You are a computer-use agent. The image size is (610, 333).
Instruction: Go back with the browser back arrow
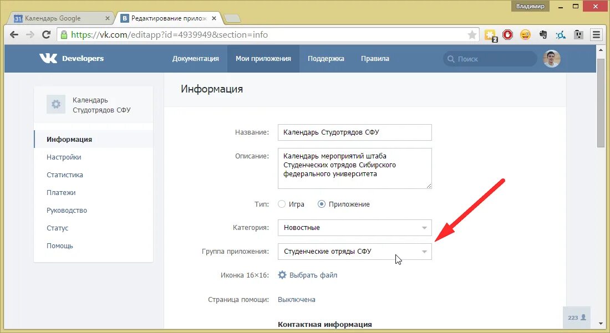tap(14, 34)
